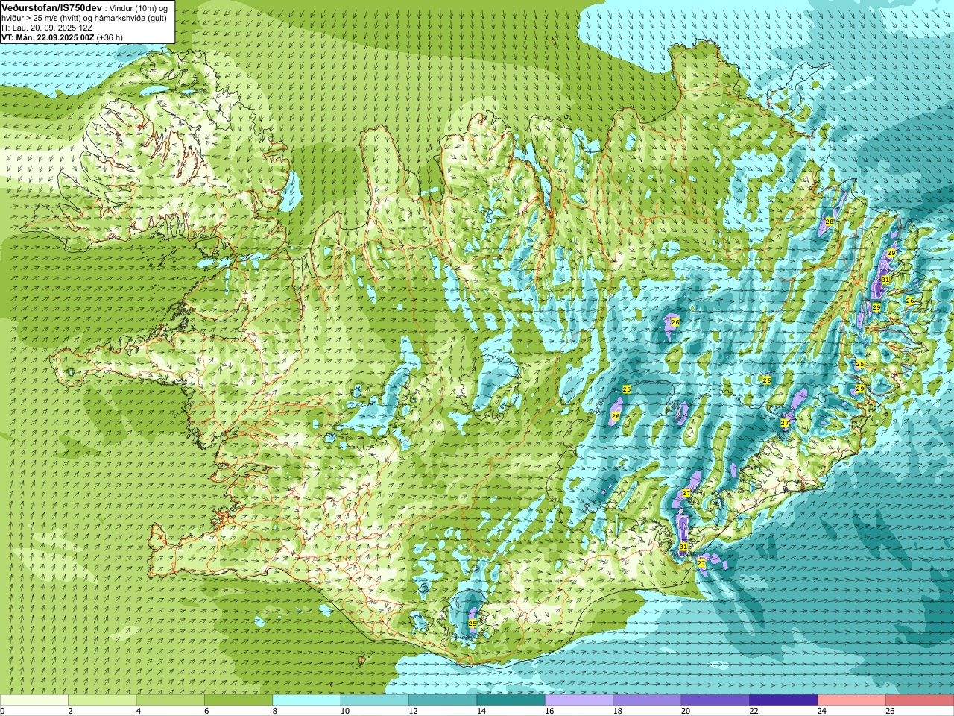Click the legend tick value '16'
The height and width of the screenshot is (716, 954).
[x=549, y=711]
